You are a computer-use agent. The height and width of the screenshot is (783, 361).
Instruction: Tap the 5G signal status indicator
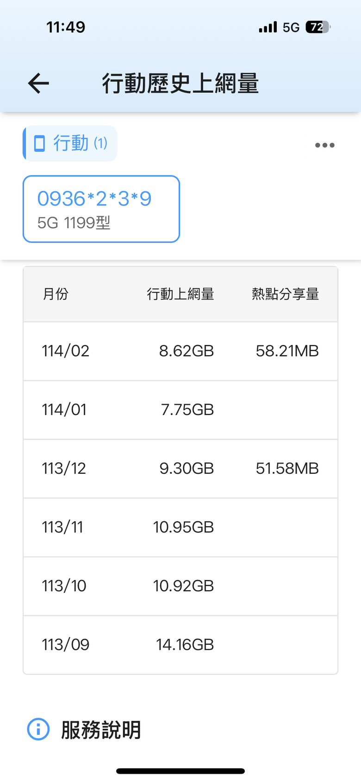click(x=291, y=27)
